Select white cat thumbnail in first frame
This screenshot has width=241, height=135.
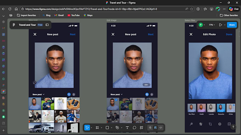click(x=47, y=116)
